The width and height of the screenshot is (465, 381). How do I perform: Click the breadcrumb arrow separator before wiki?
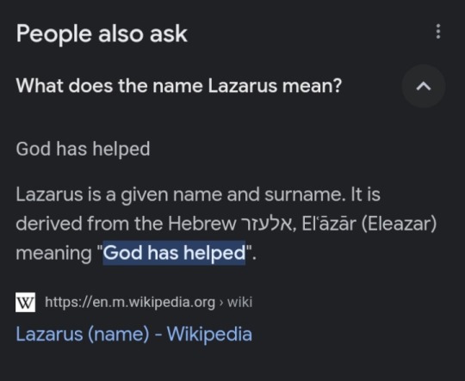coord(221,303)
